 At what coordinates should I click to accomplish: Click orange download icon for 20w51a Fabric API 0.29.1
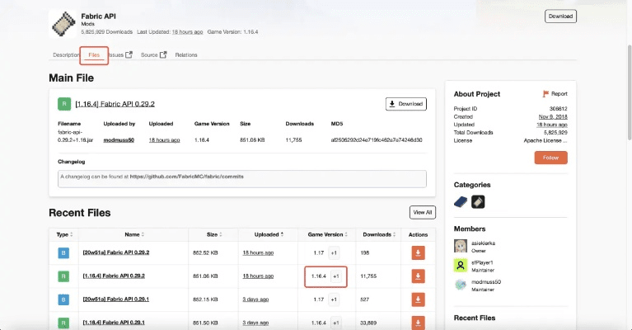click(418, 299)
